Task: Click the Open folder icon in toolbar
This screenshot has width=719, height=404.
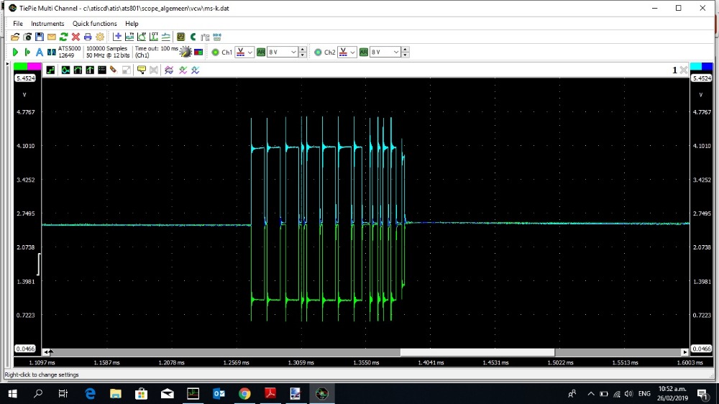Action: tap(15, 37)
